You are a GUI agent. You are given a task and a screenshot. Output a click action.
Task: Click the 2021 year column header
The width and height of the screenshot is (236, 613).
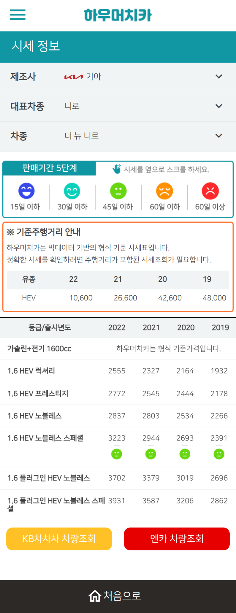151,328
